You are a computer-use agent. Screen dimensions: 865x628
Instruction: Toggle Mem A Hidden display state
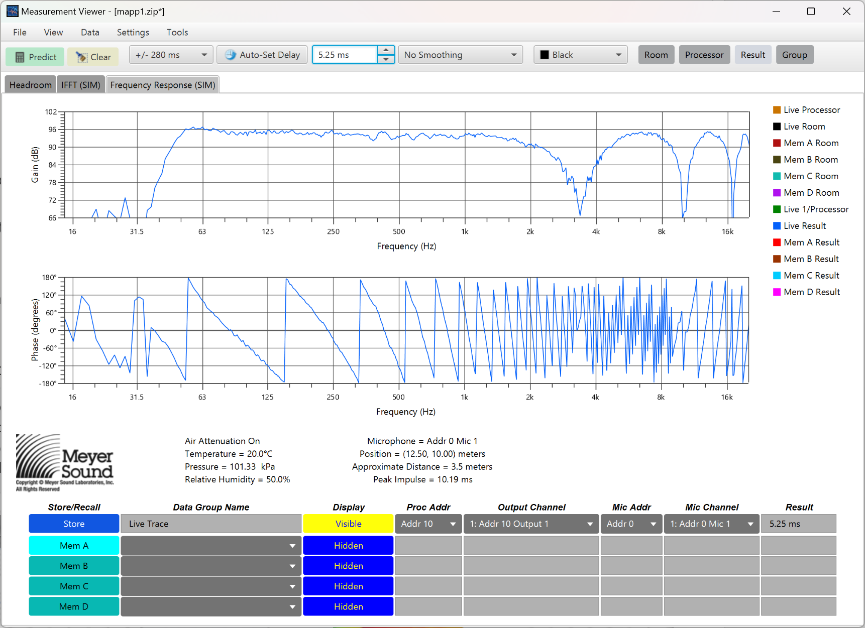[348, 546]
